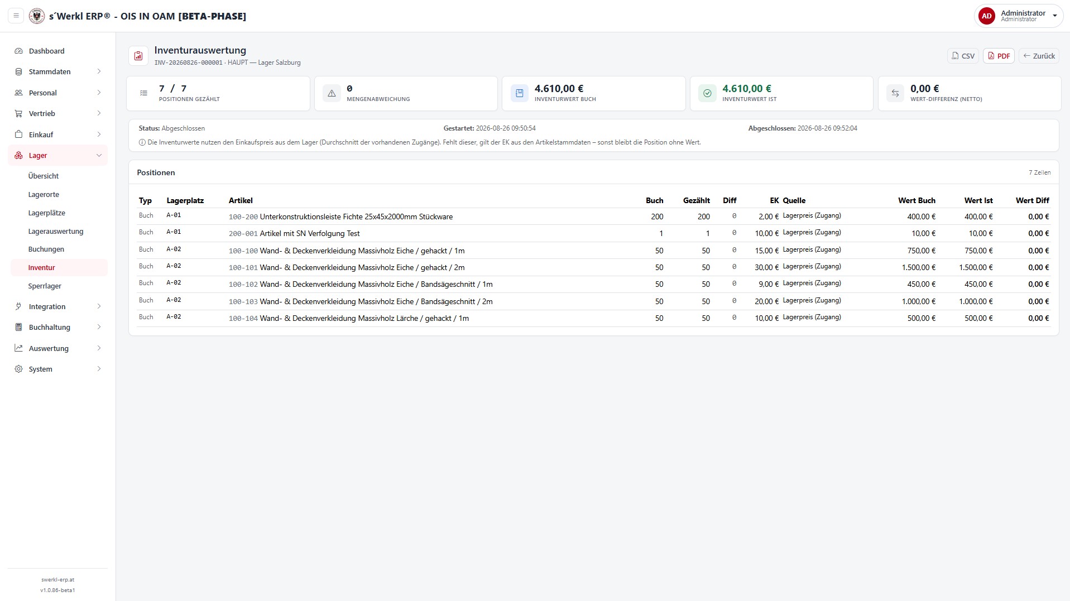
Task: Click the Auswertung chart icon
Action: tap(18, 348)
